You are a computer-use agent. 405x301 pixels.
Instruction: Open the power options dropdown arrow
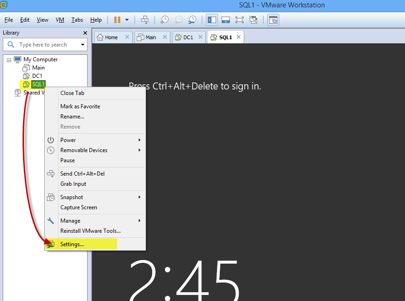click(127, 20)
